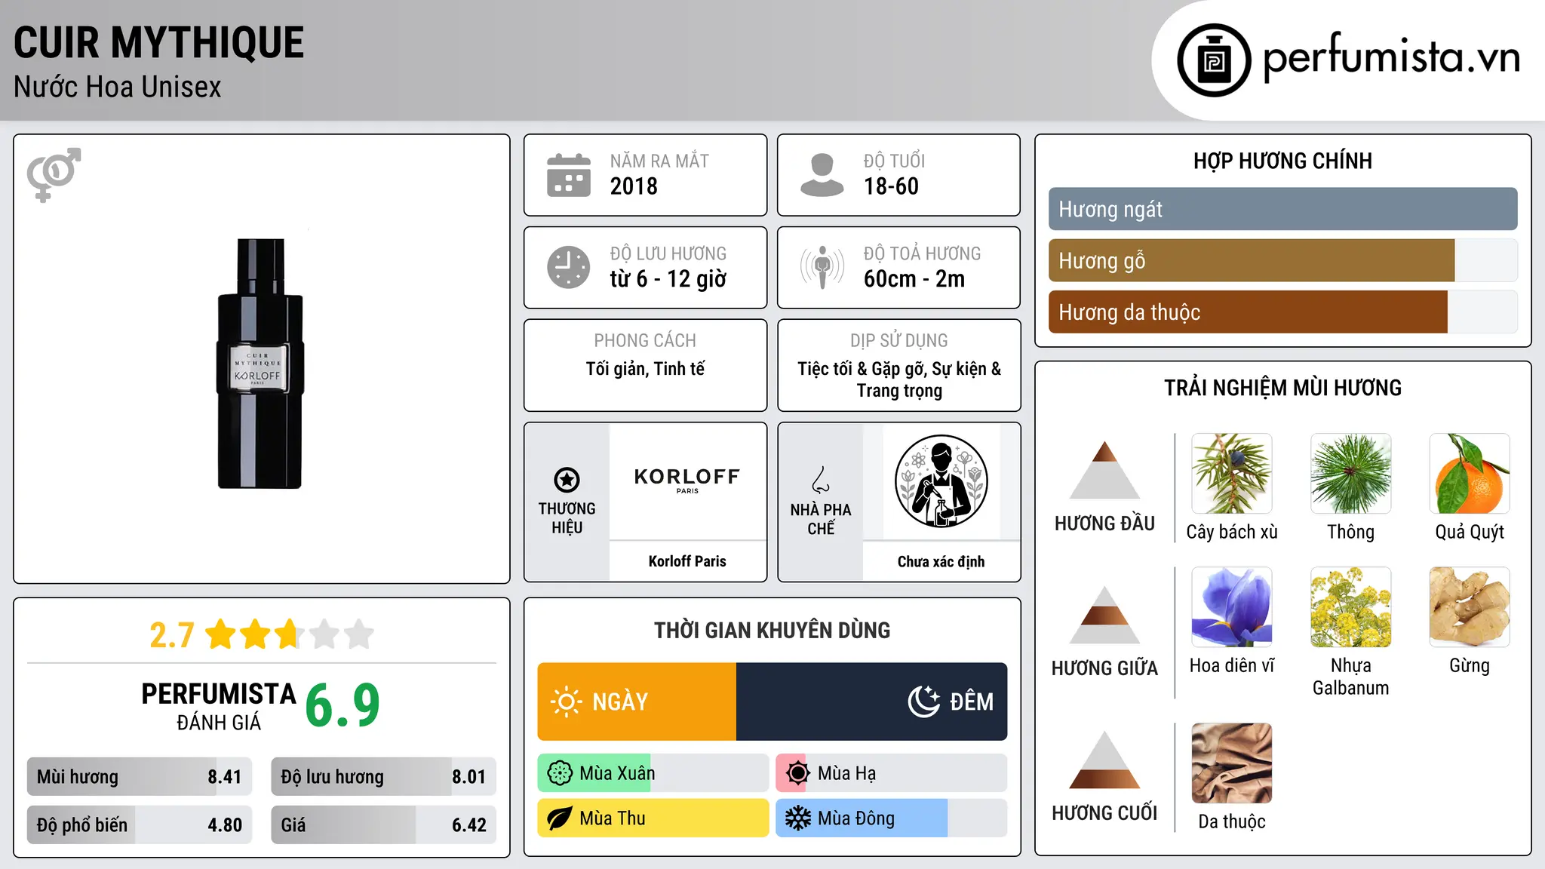Click the NGÀY daytime segment
The height and width of the screenshot is (869, 1545).
pos(637,702)
